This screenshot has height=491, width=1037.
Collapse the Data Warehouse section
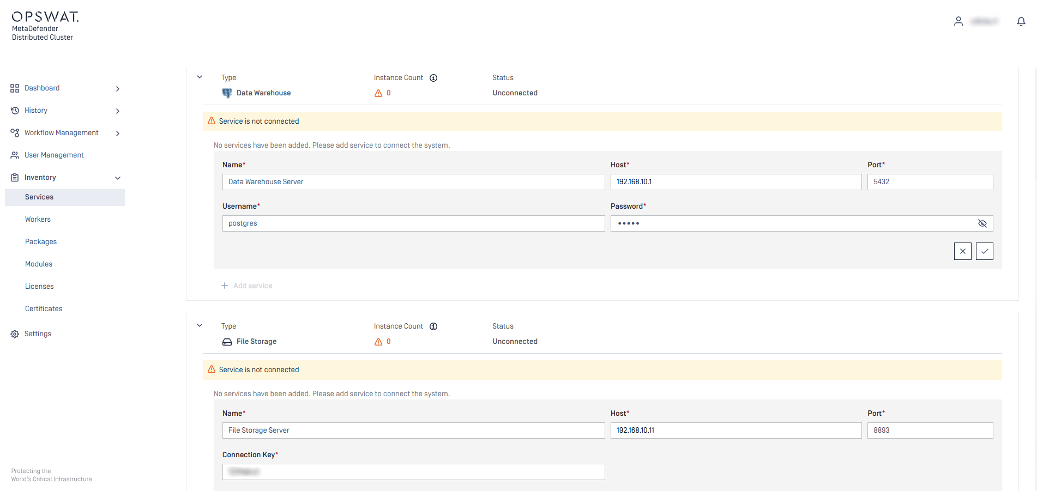(200, 77)
